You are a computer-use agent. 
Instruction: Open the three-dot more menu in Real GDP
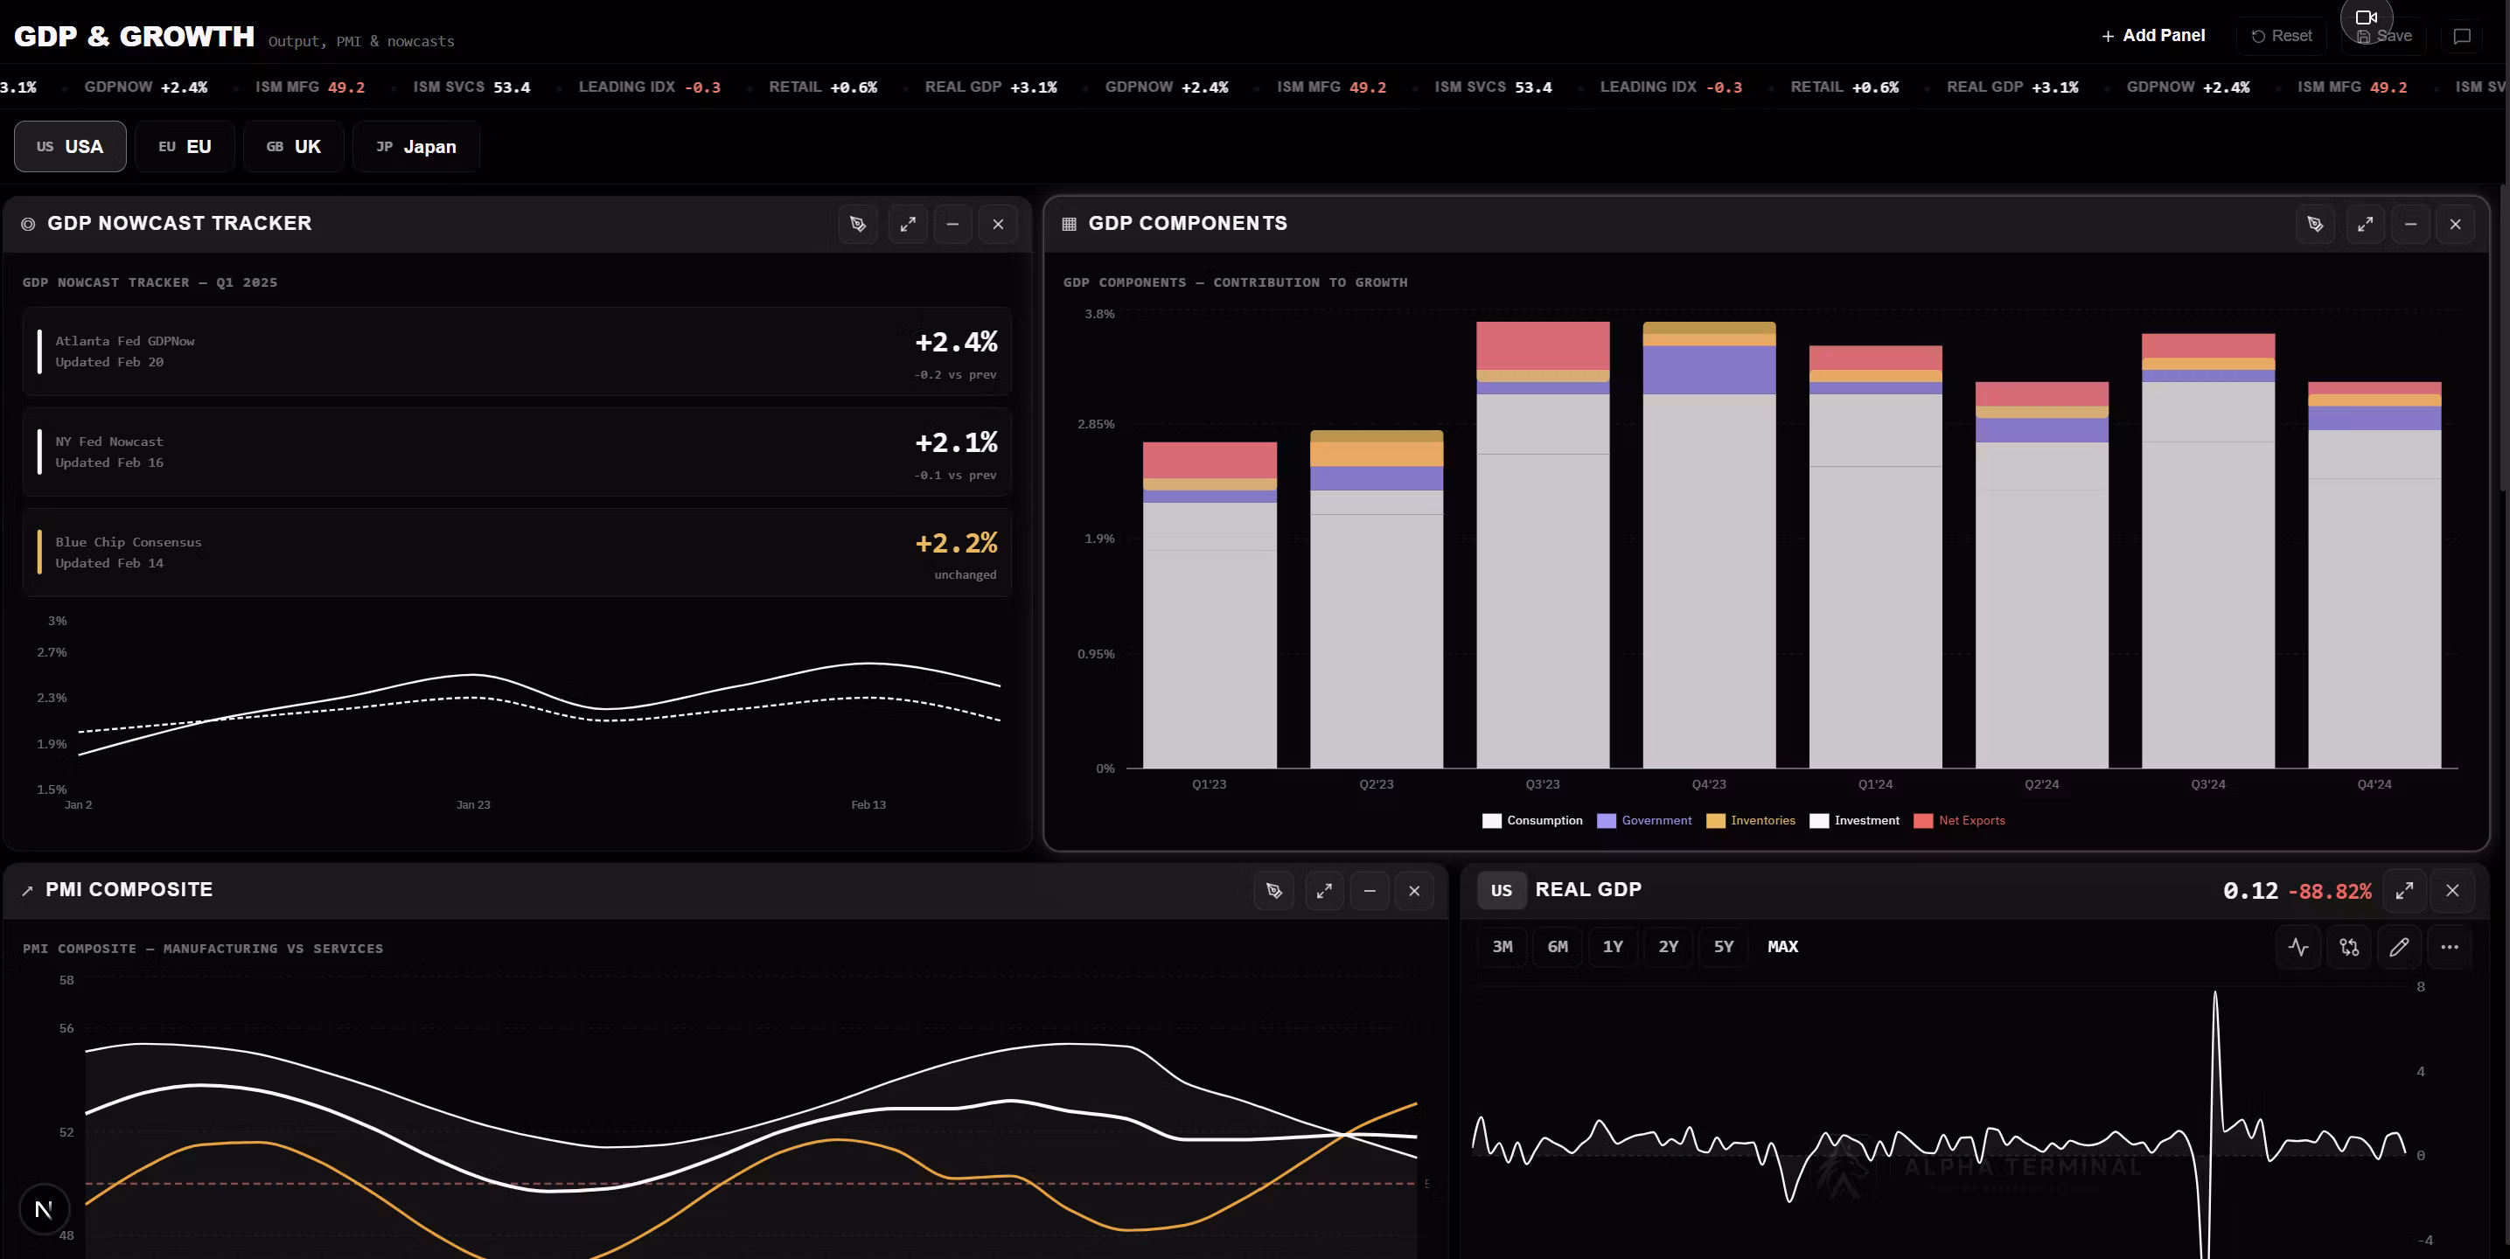[2450, 947]
